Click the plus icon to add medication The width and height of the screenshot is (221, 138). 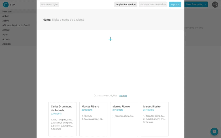point(110,39)
